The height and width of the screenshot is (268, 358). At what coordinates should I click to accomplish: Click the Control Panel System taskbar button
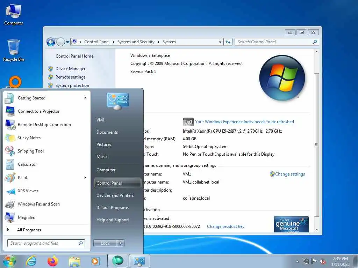pyautogui.click(x=139, y=261)
